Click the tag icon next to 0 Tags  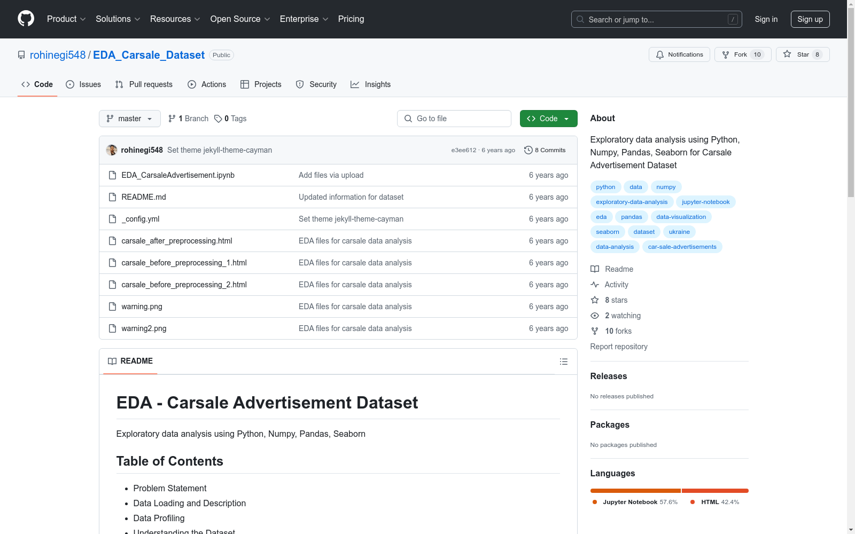click(218, 119)
